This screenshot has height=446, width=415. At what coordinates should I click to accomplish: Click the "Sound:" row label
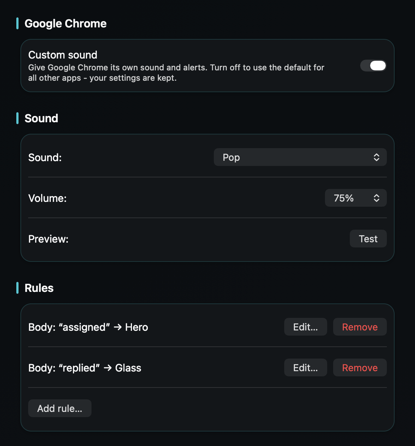[45, 157]
